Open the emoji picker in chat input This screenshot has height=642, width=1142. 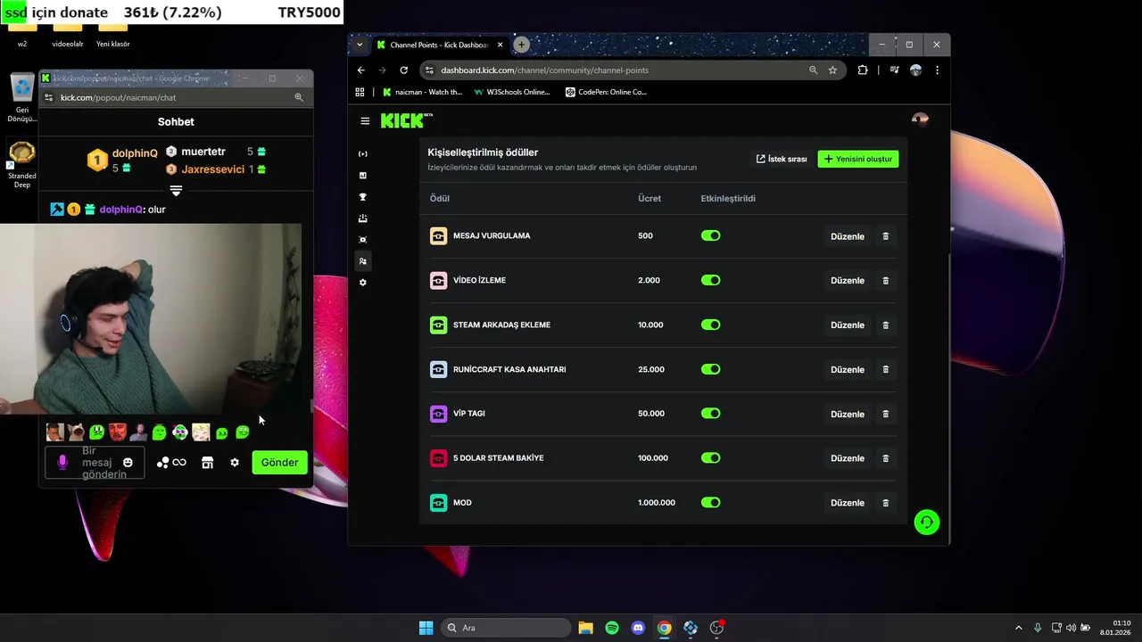click(x=128, y=462)
